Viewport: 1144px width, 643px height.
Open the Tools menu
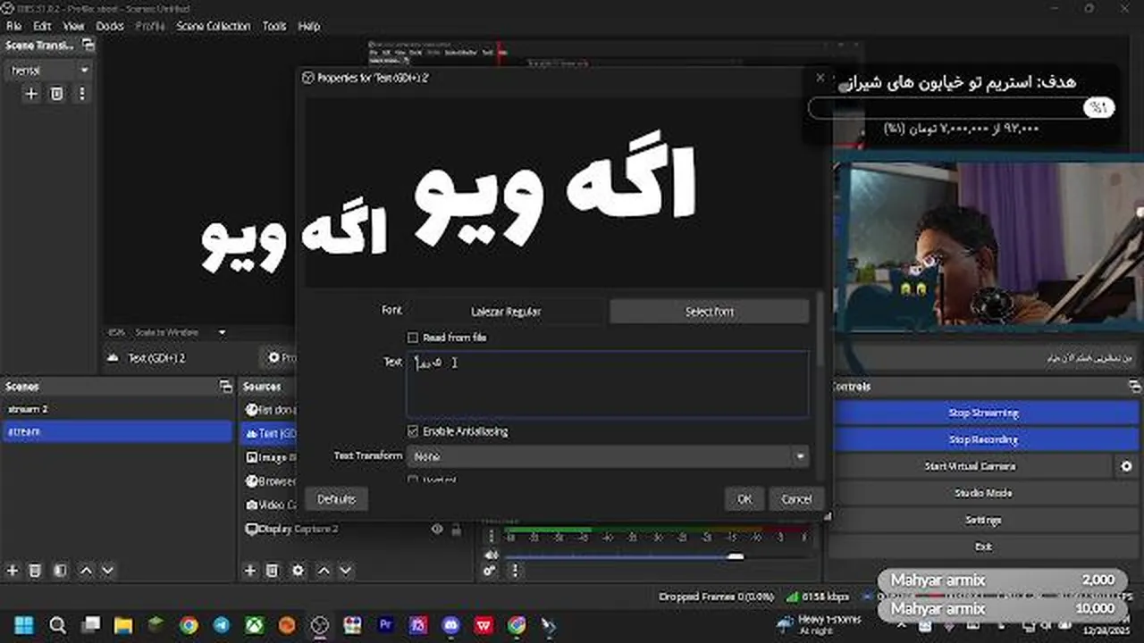[274, 26]
